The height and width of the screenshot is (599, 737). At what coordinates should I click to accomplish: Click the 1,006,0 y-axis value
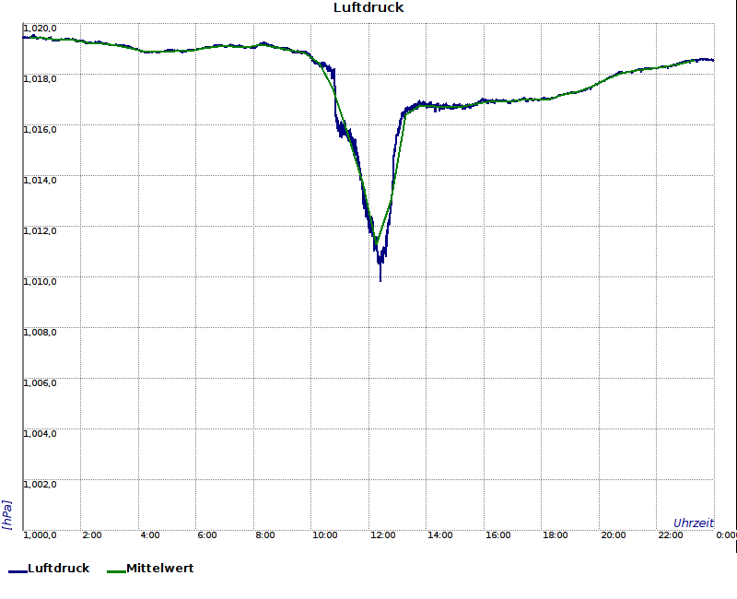(x=40, y=382)
